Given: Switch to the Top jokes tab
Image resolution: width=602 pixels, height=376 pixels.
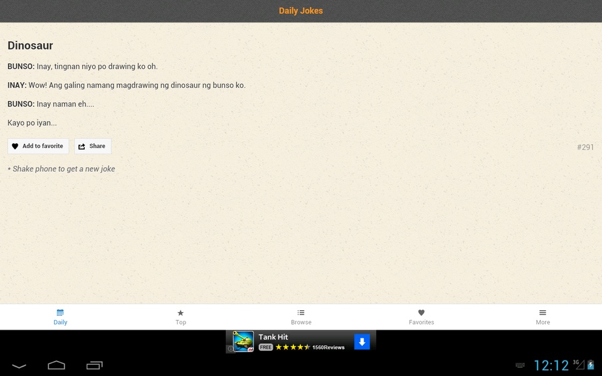Looking at the screenshot, I should point(181,317).
